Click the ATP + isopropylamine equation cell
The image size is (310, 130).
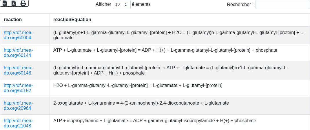point(155,121)
